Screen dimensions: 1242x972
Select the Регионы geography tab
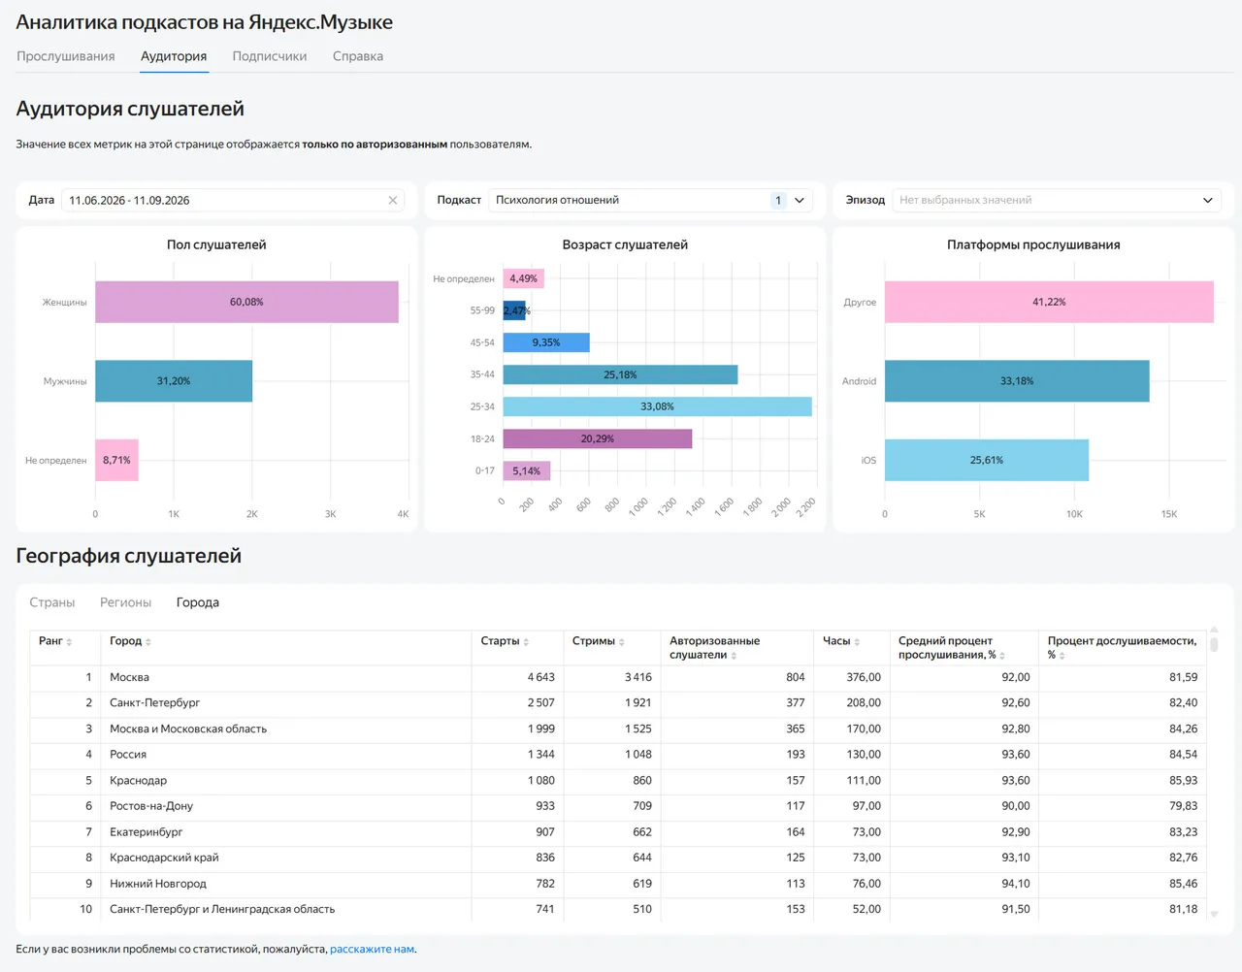tap(126, 602)
